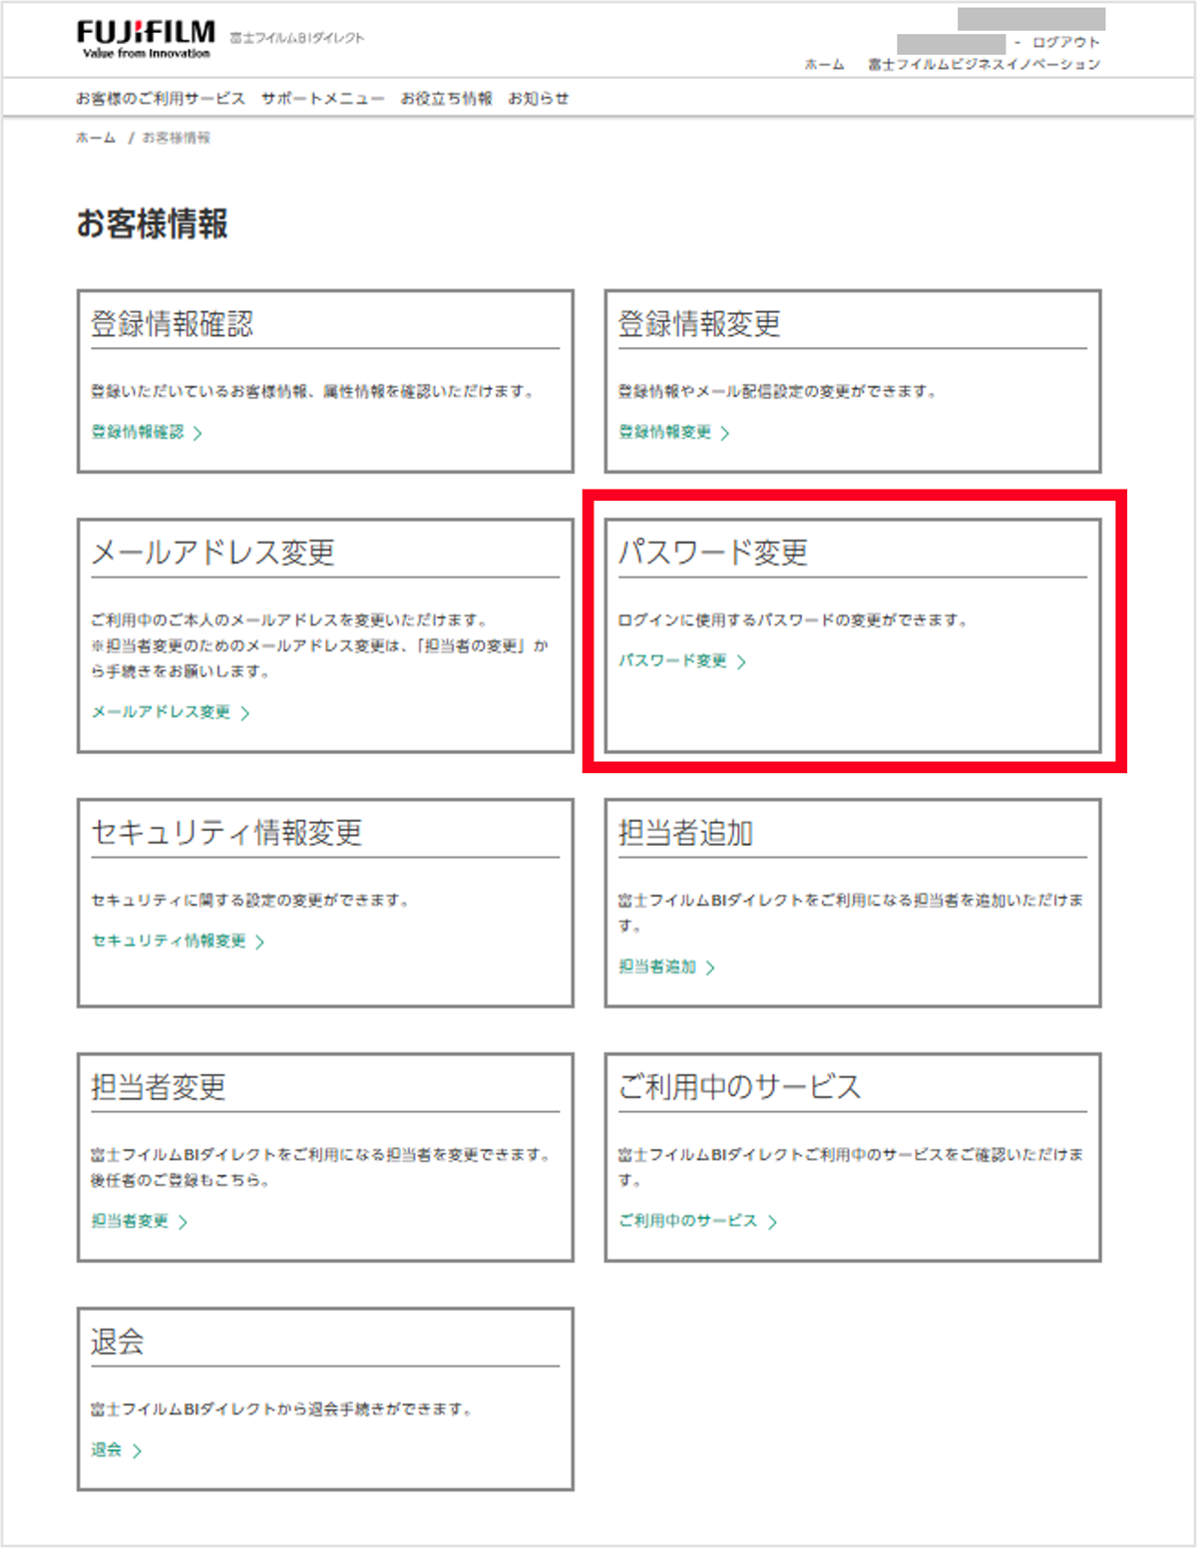1197x1548 pixels.
Task: Click the chevron next to セキュリティ情報変更 link
Action: (x=260, y=942)
